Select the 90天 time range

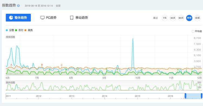[x=181, y=18]
